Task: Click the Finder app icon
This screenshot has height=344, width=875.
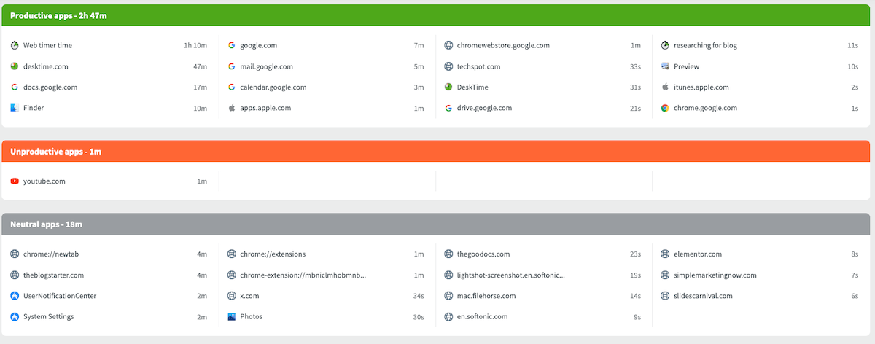Action: tap(15, 108)
